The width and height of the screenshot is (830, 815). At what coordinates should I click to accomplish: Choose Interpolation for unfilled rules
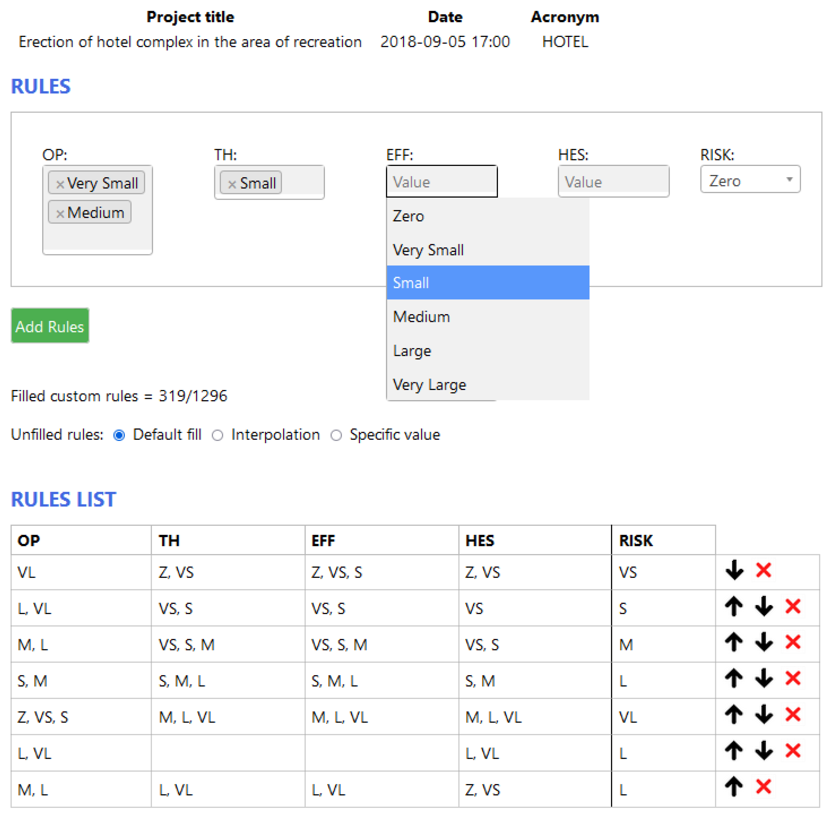coord(218,435)
